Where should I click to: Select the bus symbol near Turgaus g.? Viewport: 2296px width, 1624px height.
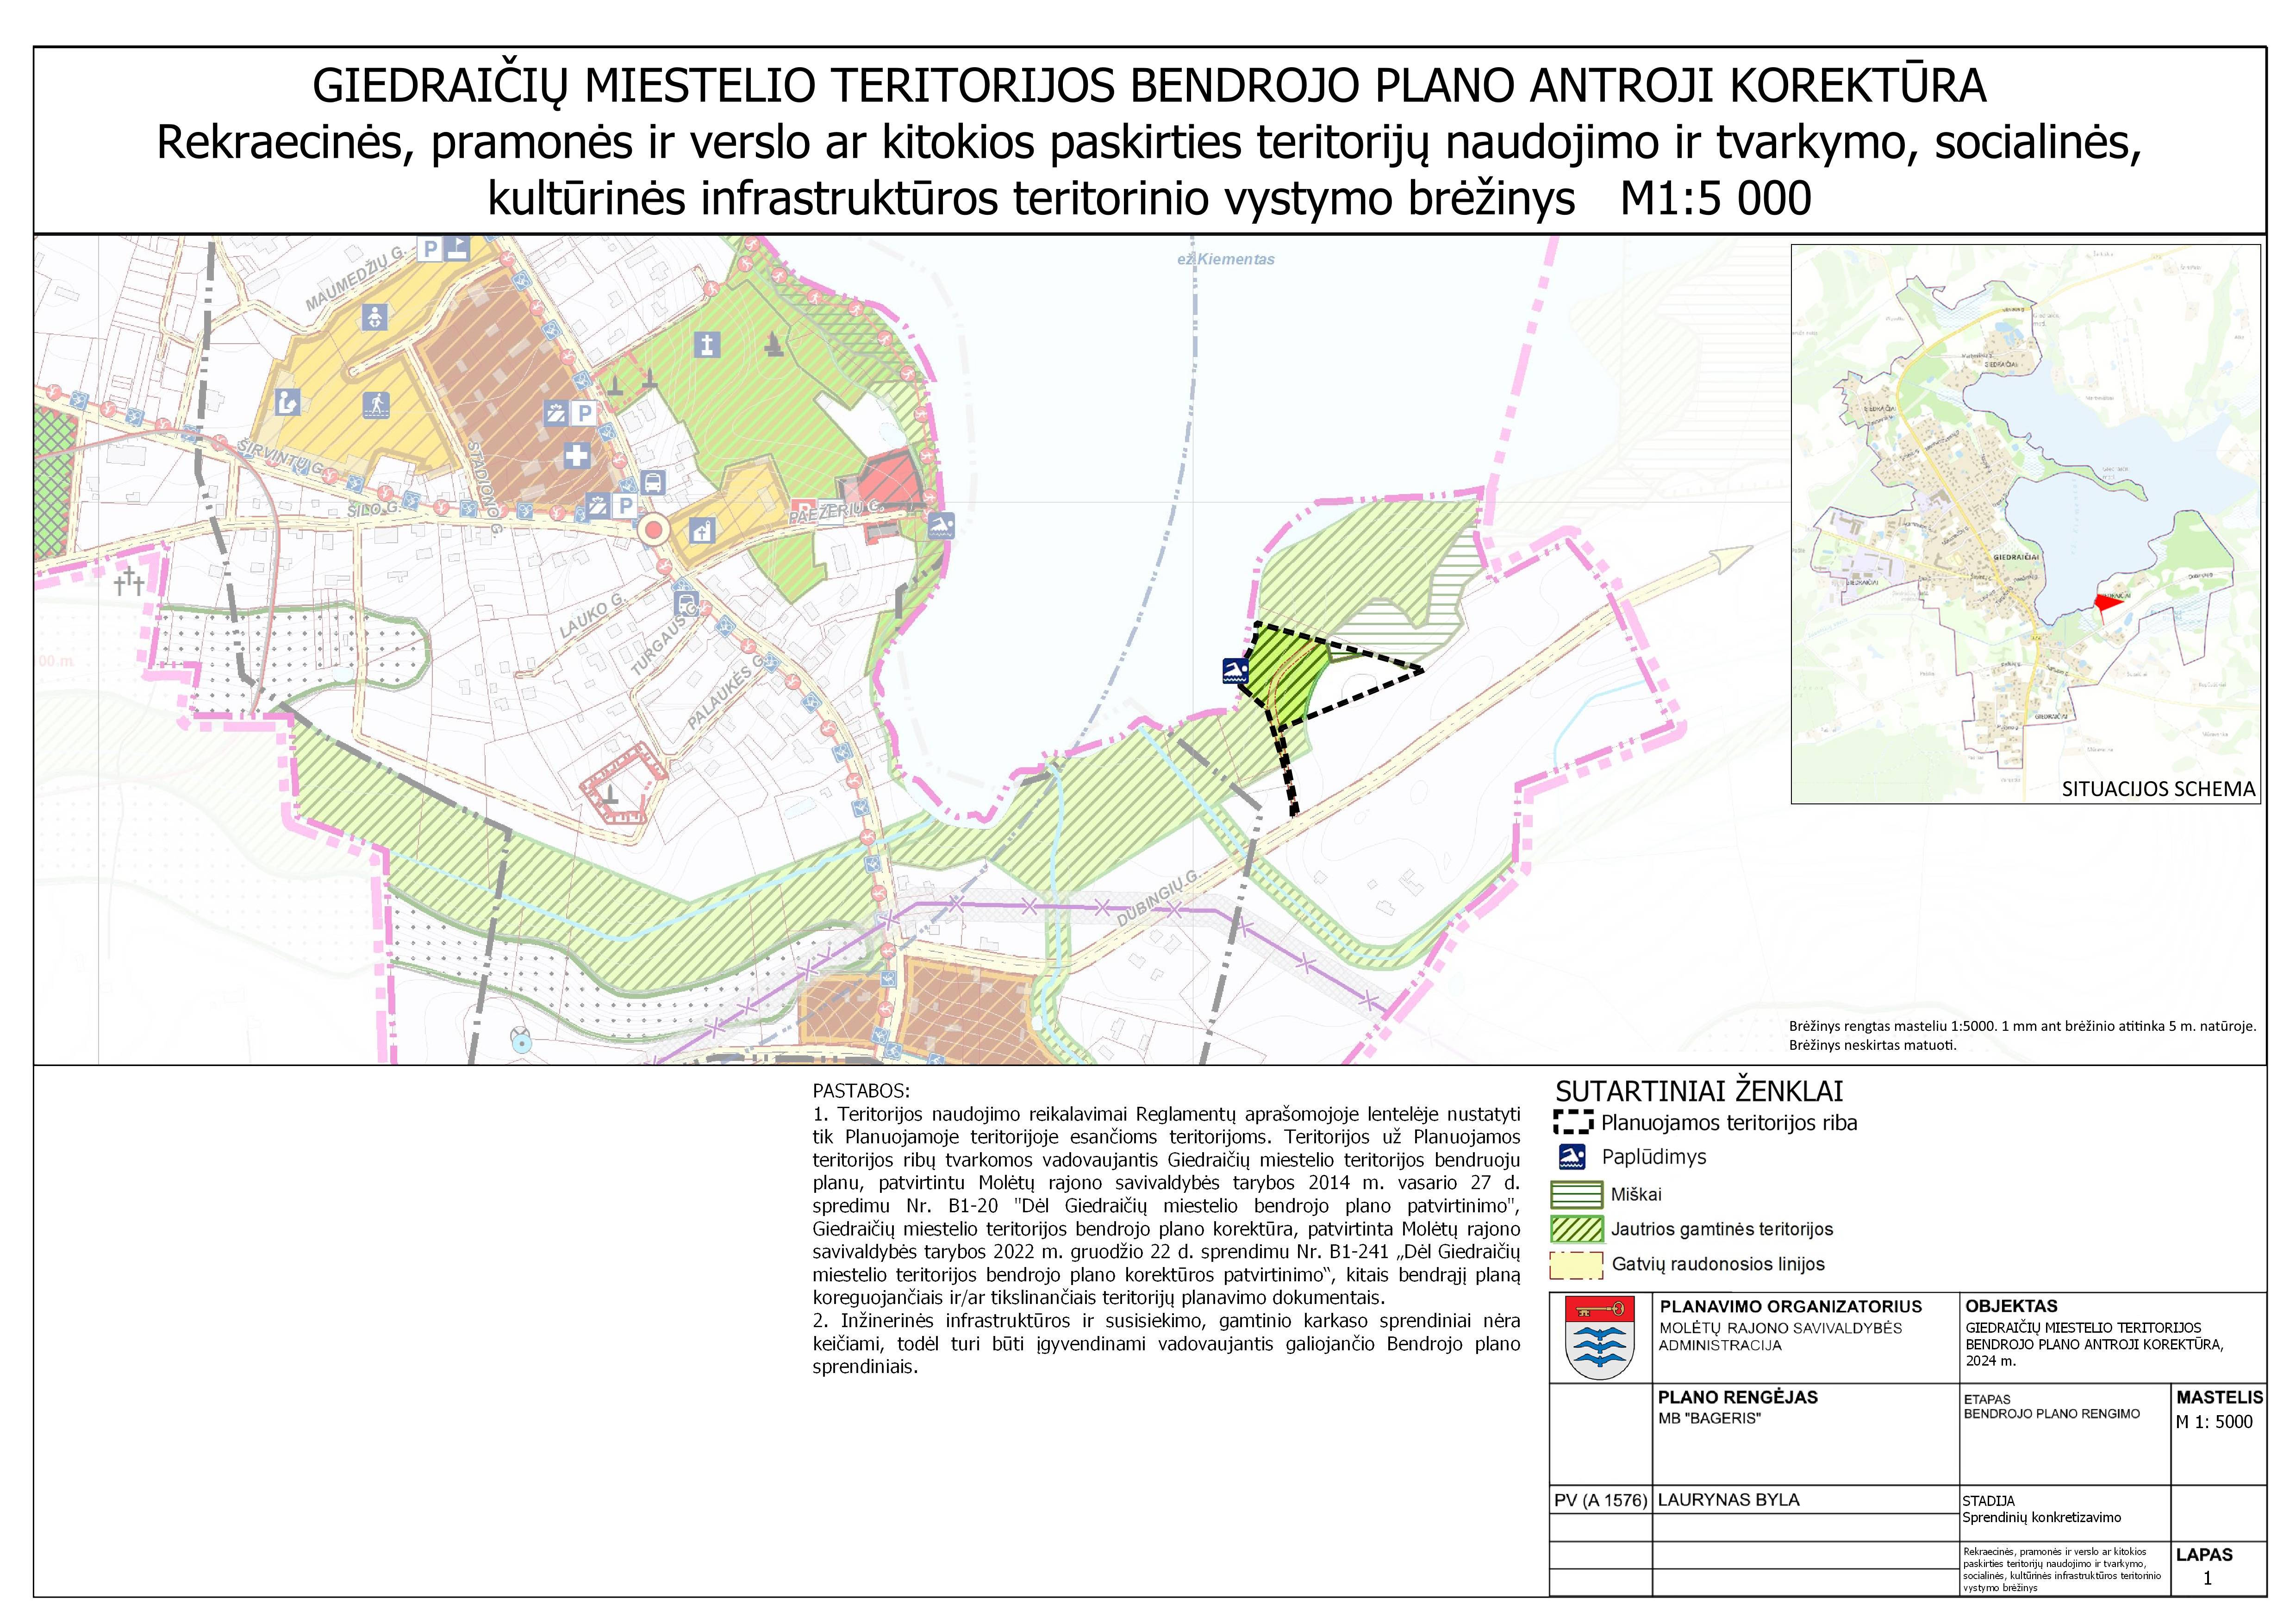686,603
